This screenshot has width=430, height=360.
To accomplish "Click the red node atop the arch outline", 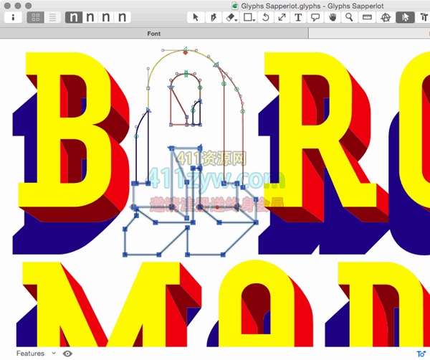I will [x=185, y=52].
